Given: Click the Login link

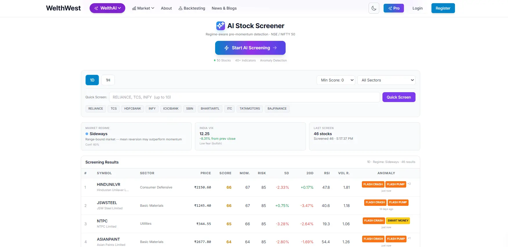Looking at the screenshot, I should coord(418,8).
